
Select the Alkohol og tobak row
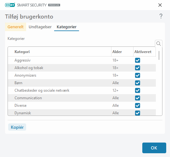82,68
